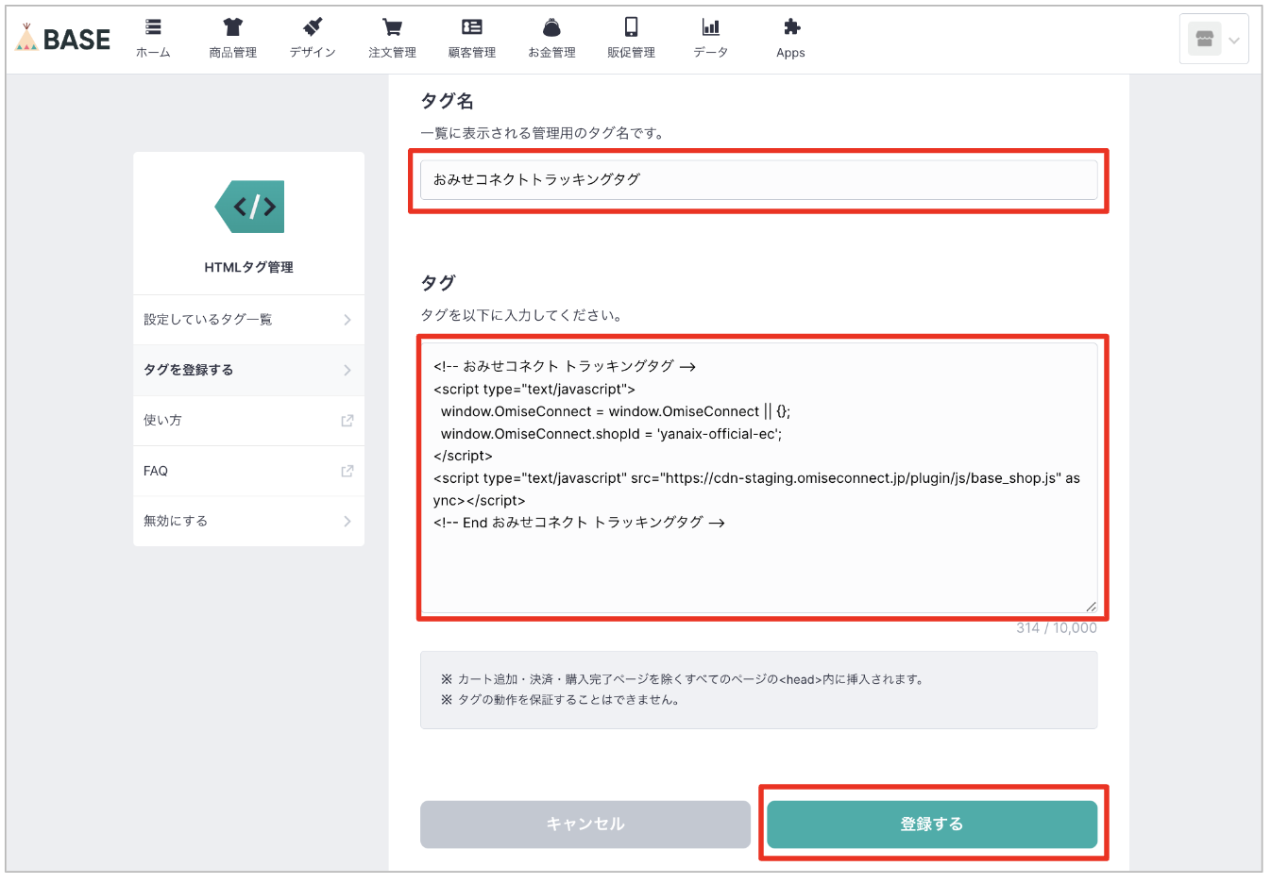Grab the textarea resize handle

pyautogui.click(x=1091, y=607)
